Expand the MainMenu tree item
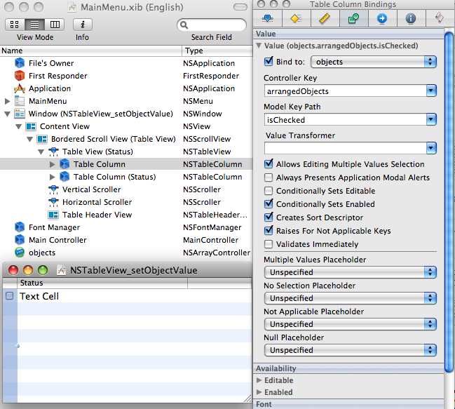Viewport: 455px width, 409px height. 8,101
